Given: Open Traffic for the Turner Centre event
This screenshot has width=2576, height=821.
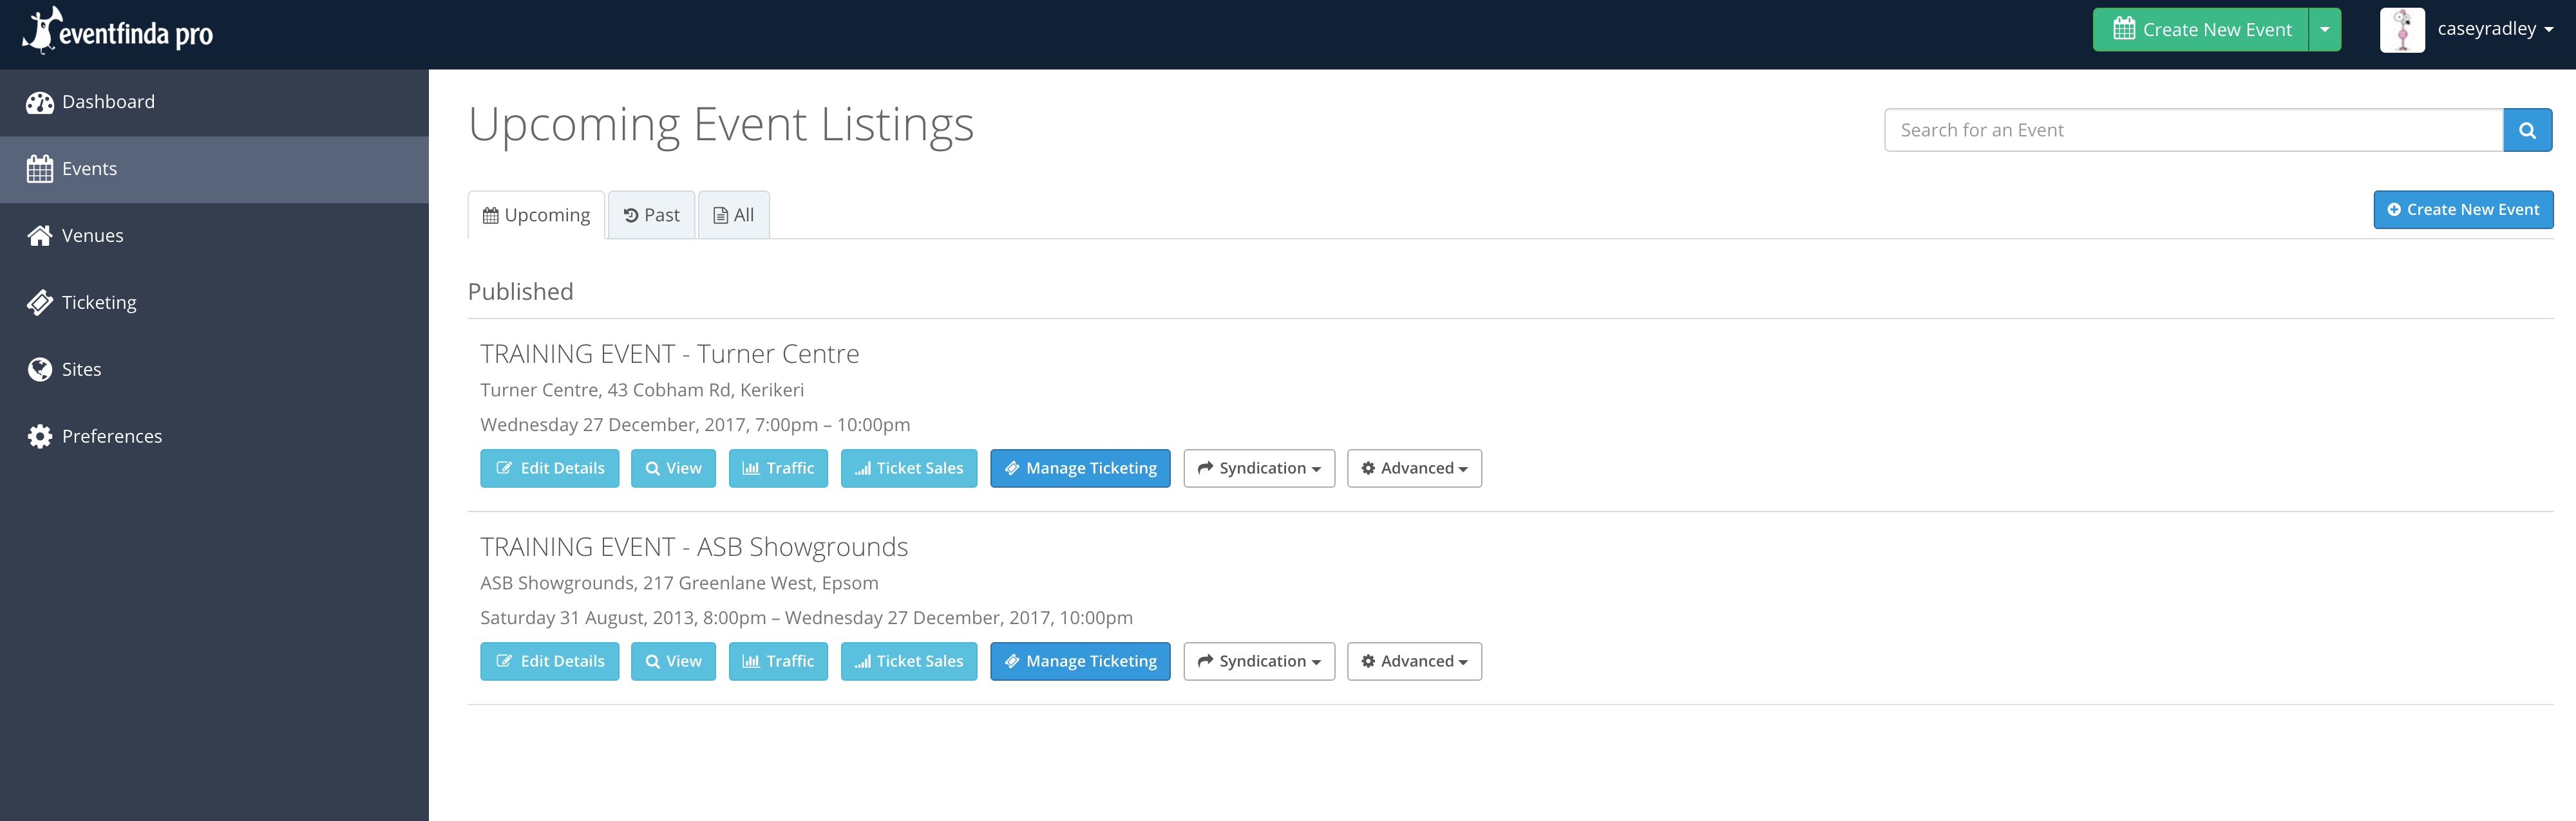Looking at the screenshot, I should [778, 468].
